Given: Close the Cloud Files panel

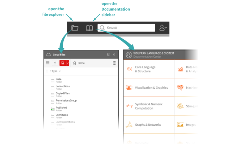Looking at the screenshot, I should coord(114,55).
